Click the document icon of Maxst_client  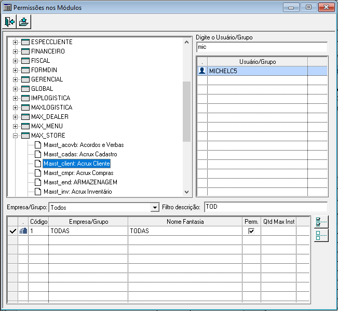coord(38,164)
